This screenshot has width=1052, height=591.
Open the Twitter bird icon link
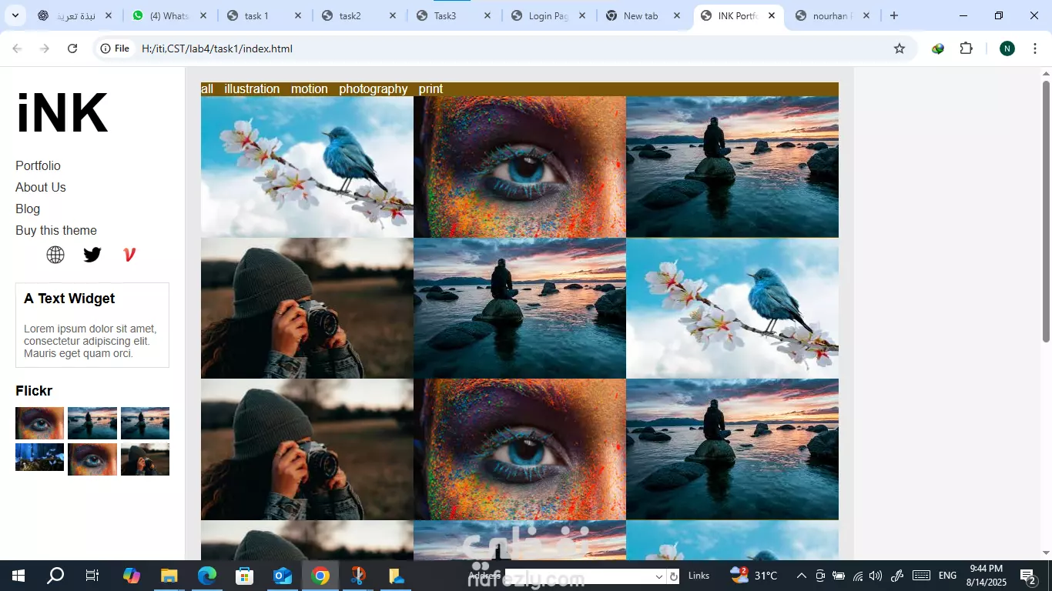click(92, 255)
